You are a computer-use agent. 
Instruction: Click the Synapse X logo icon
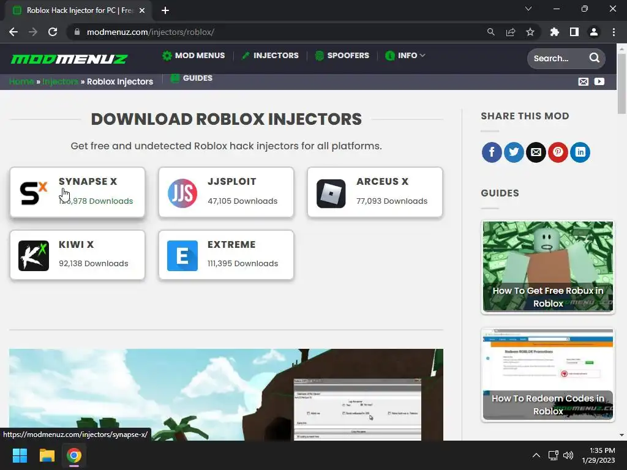[34, 193]
